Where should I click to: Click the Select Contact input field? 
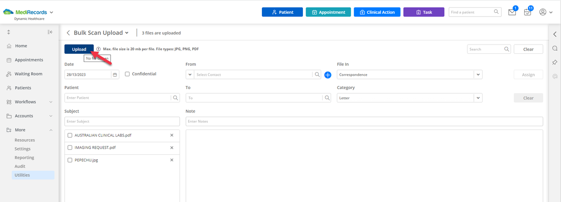coord(253,74)
